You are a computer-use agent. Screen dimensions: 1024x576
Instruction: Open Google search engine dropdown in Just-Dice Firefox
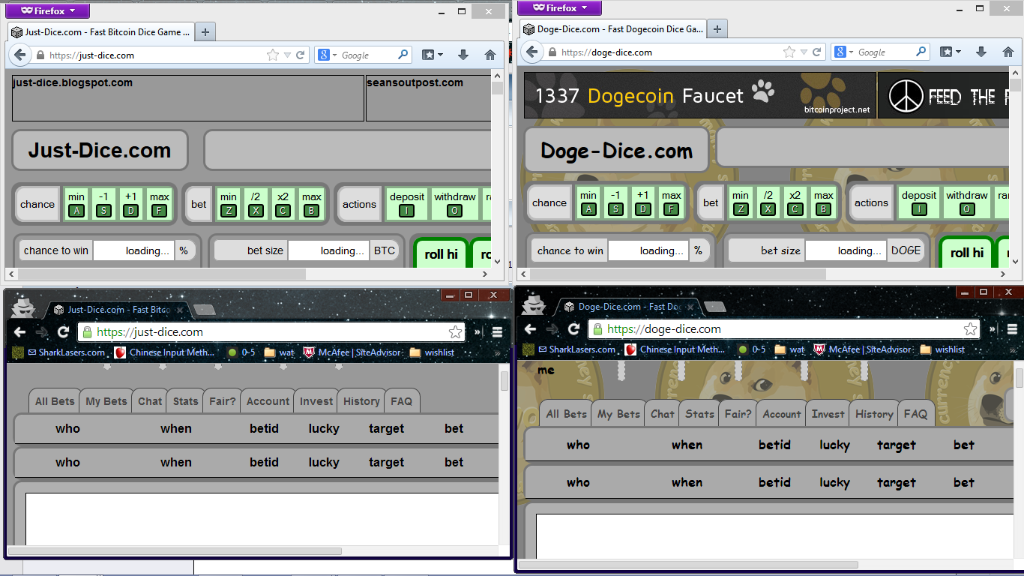click(x=325, y=55)
